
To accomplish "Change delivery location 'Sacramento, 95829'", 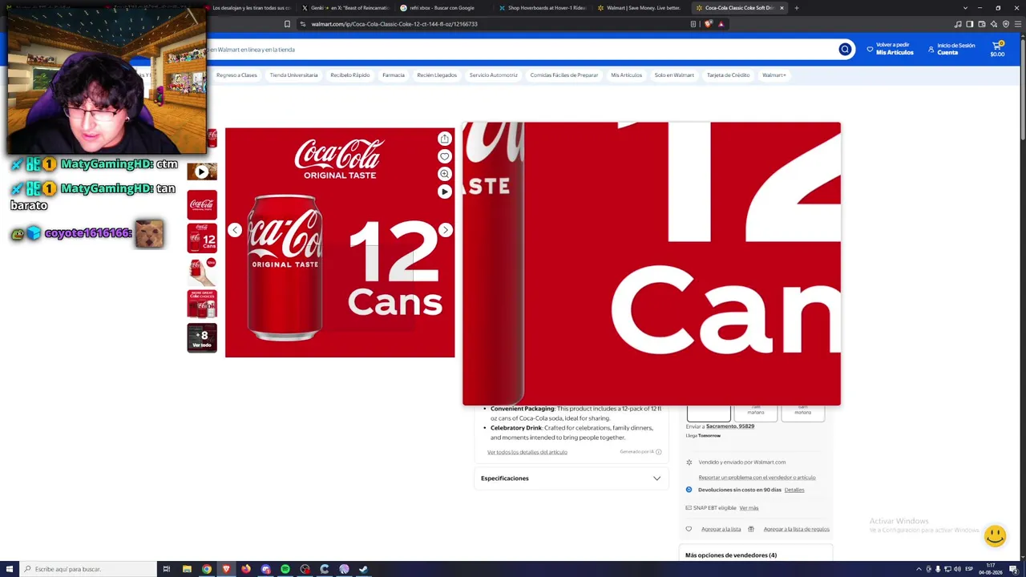I will (730, 426).
